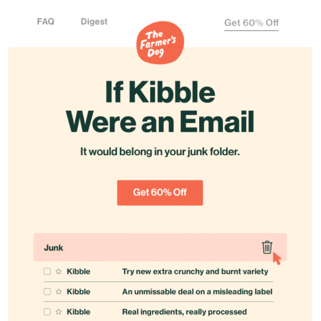321x321 pixels.
Task: Click the trash can icon in Junk bar
Action: tap(267, 247)
